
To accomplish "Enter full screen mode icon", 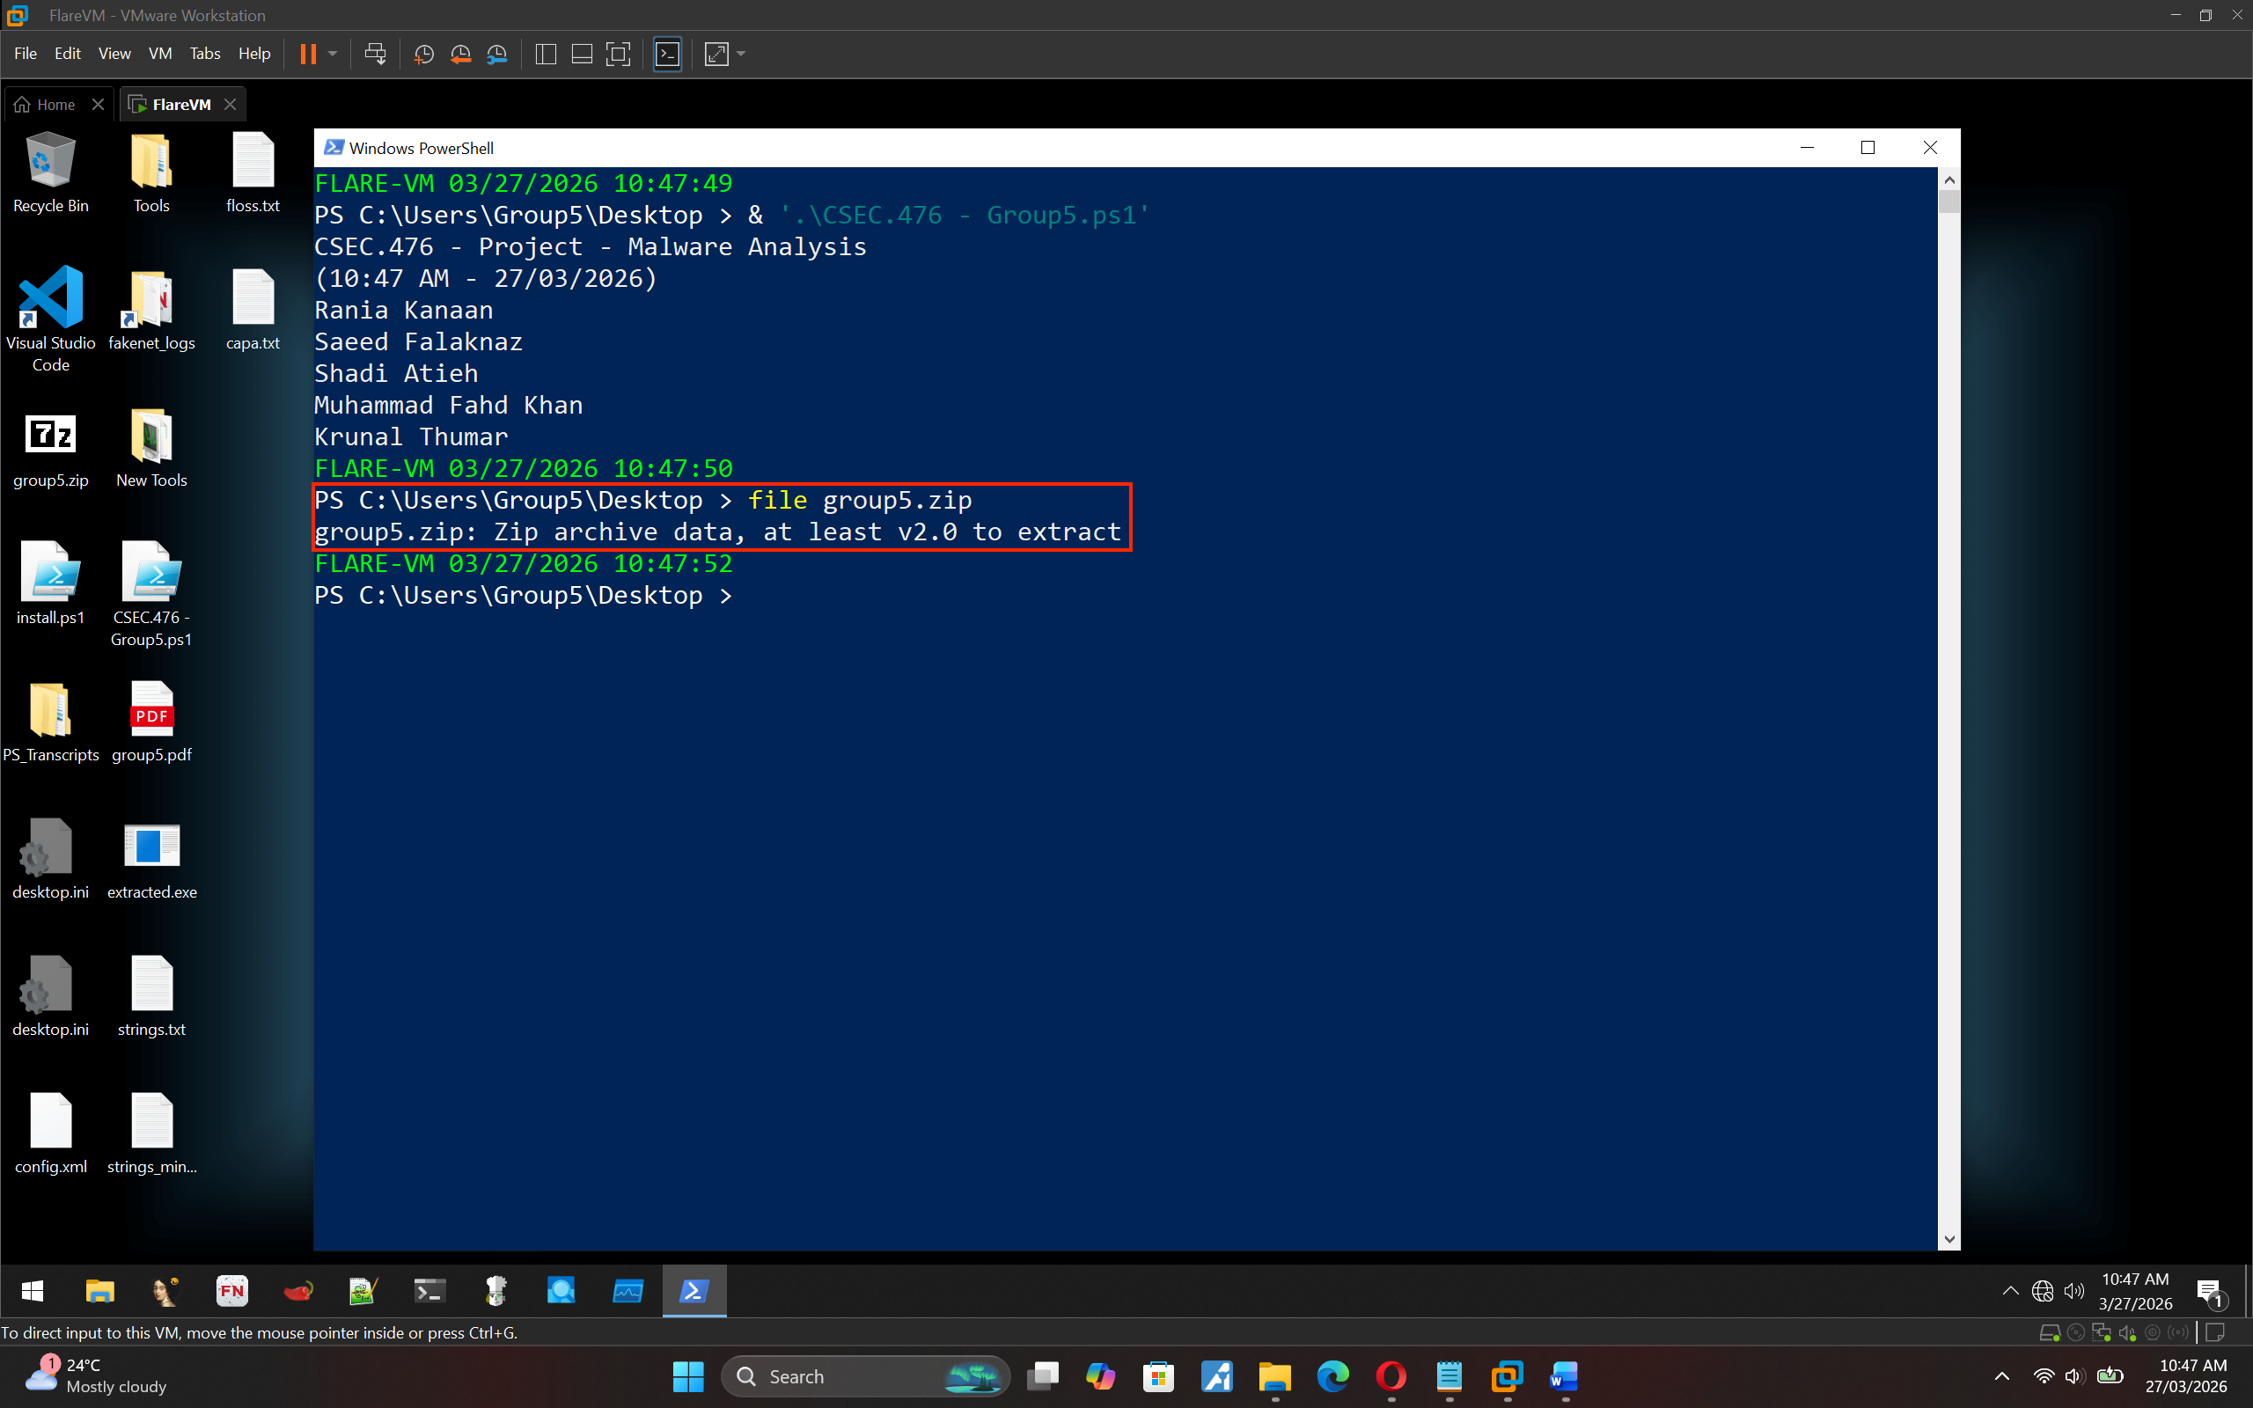I will (618, 54).
